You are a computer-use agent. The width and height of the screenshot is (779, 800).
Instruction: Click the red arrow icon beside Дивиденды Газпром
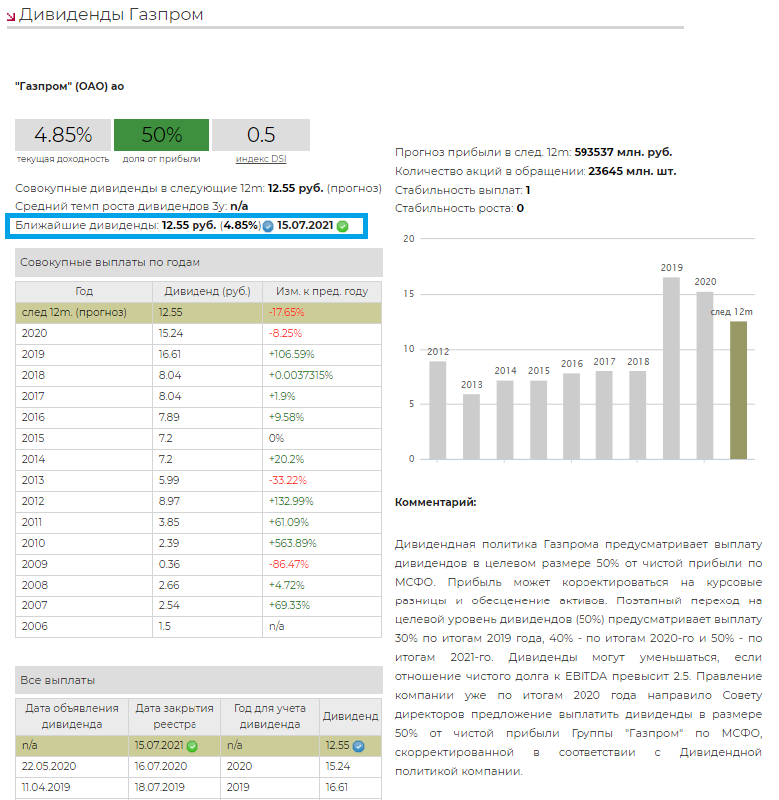click(x=11, y=17)
